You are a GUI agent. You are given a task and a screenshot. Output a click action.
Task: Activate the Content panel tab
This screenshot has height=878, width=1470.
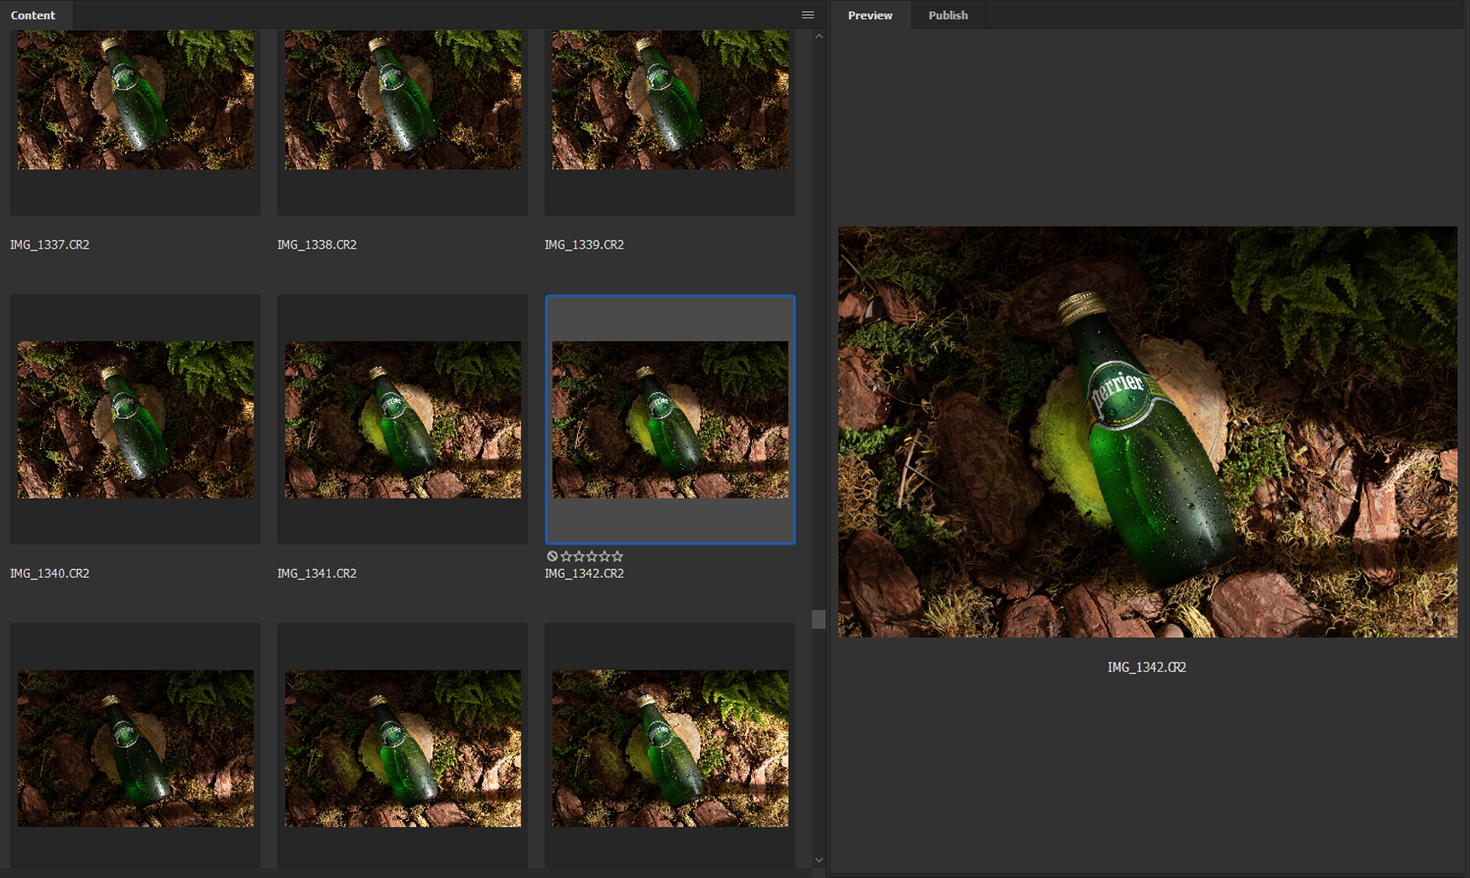tap(33, 15)
